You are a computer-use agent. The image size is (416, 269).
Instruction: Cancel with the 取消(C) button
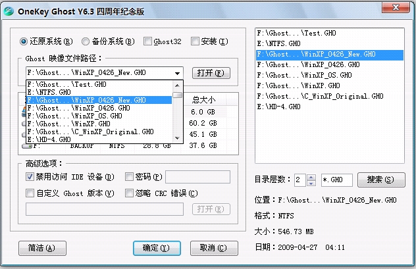tap(214, 248)
